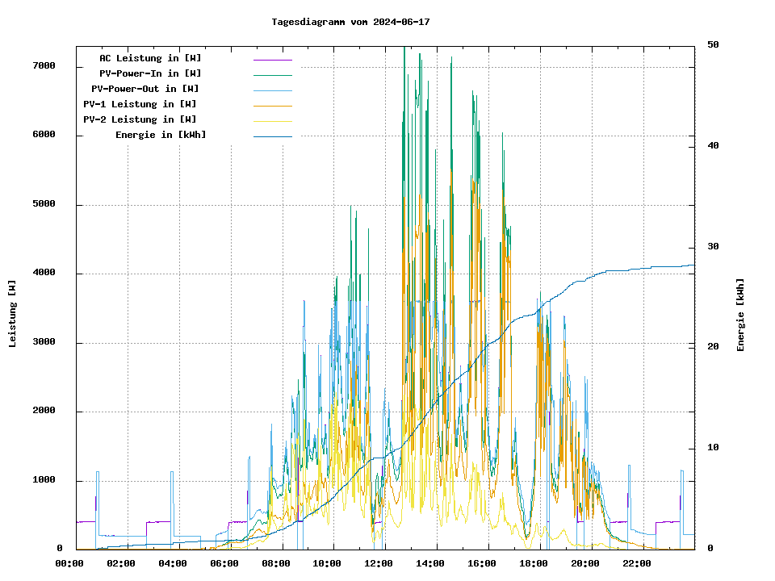This screenshot has height=581, width=775.
Task: Select the 'AC Leistung in [W]' legend label
Action: (150, 58)
